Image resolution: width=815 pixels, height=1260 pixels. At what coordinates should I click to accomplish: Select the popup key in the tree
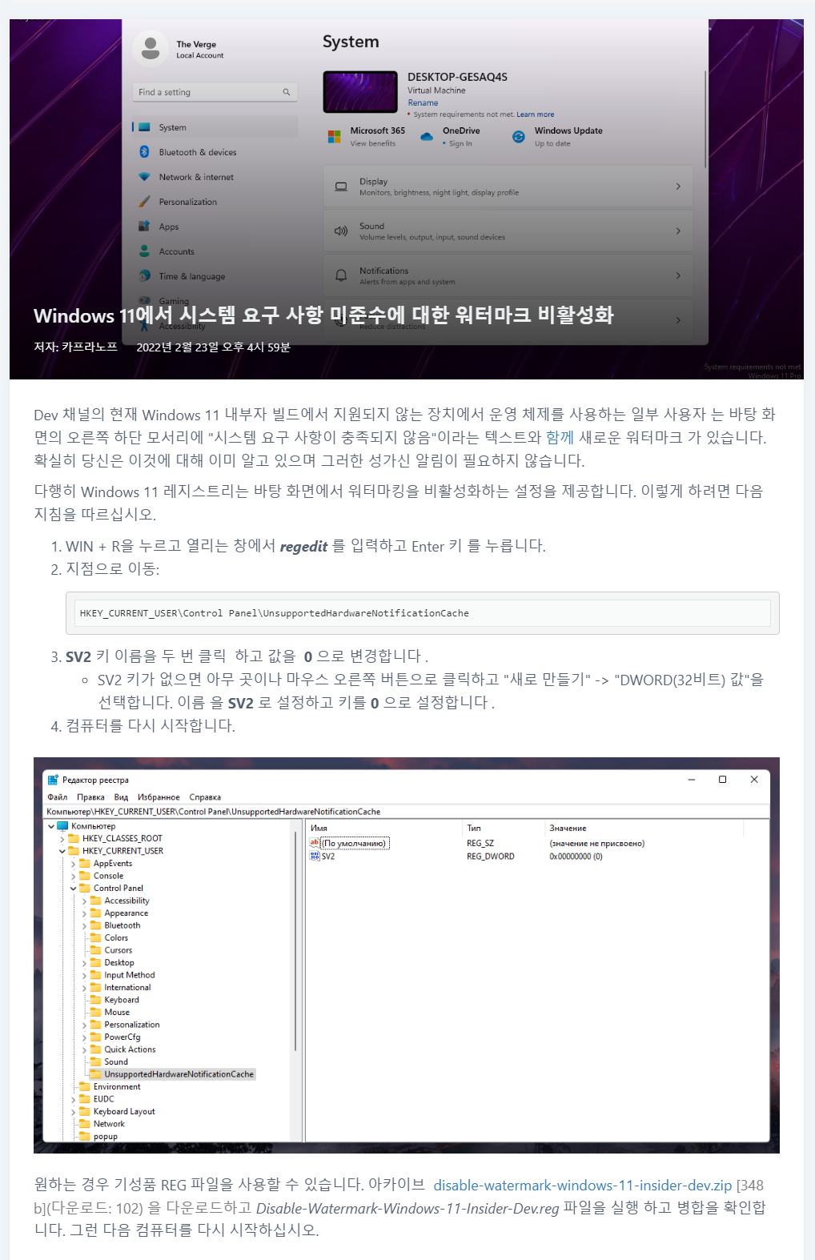point(106,1137)
